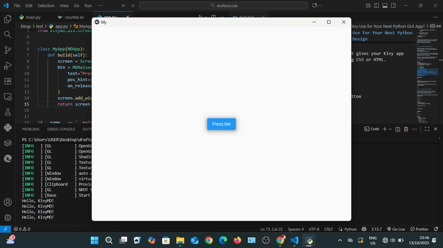The height and width of the screenshot is (248, 443).
Task: Switch to the counter.kv editor tab
Action: click(74, 17)
